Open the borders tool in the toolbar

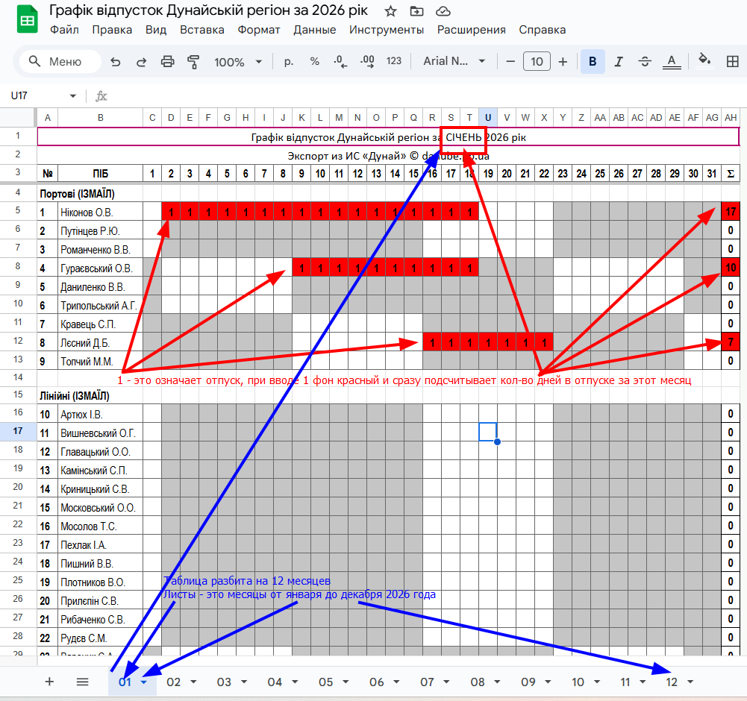point(731,61)
